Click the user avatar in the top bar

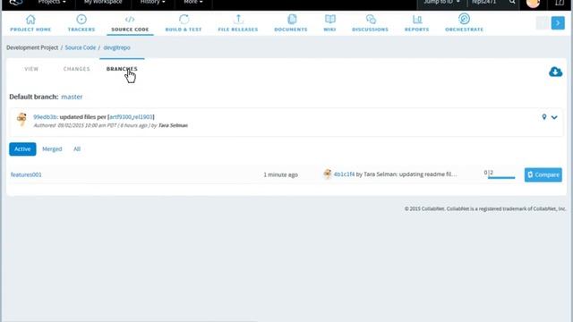click(533, 3)
